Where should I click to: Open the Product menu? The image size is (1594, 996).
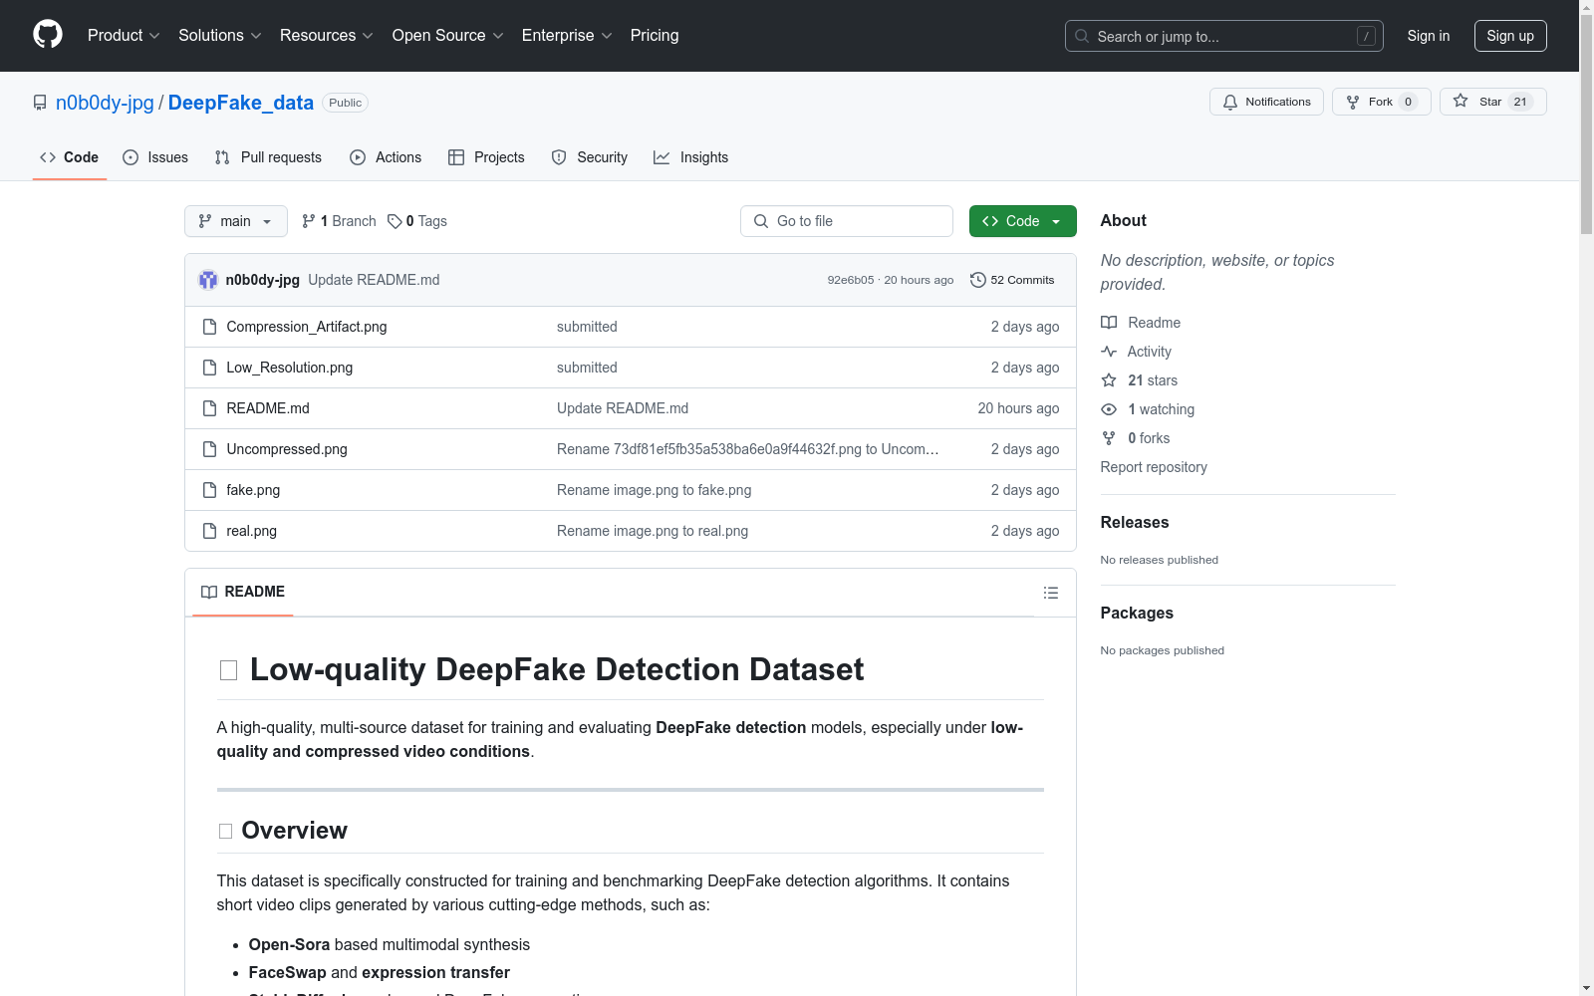(x=124, y=36)
